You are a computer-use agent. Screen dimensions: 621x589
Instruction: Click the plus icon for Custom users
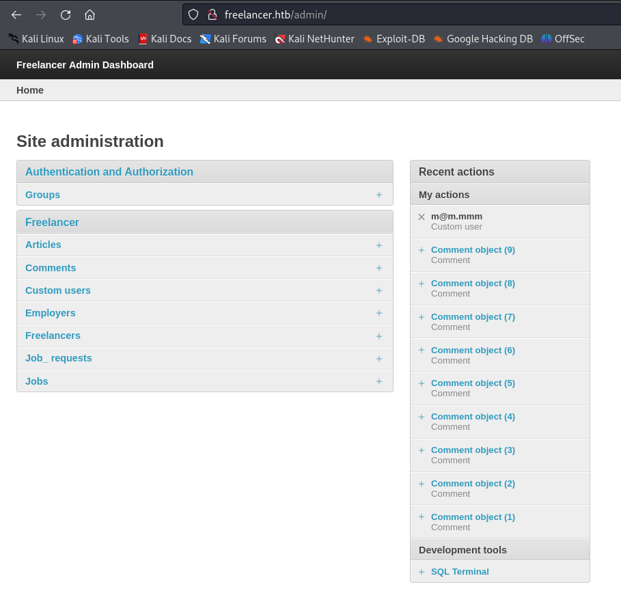[379, 290]
